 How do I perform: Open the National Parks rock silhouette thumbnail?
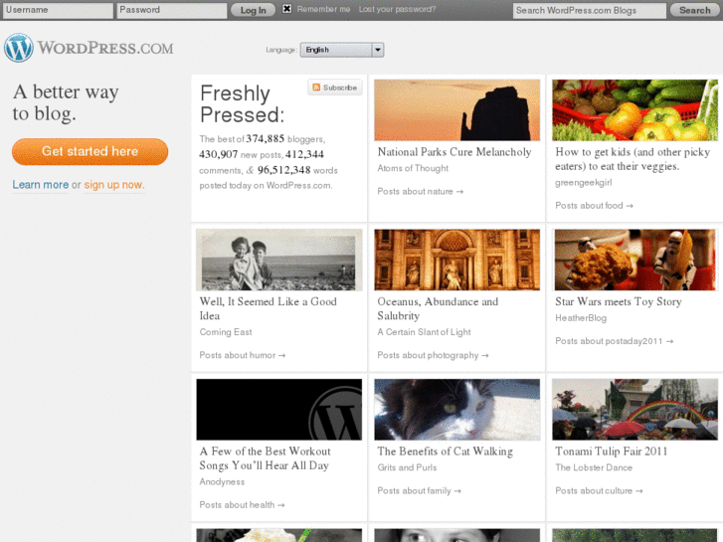point(456,109)
